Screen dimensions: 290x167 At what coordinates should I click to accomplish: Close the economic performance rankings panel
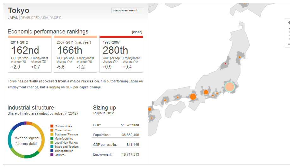point(137,32)
